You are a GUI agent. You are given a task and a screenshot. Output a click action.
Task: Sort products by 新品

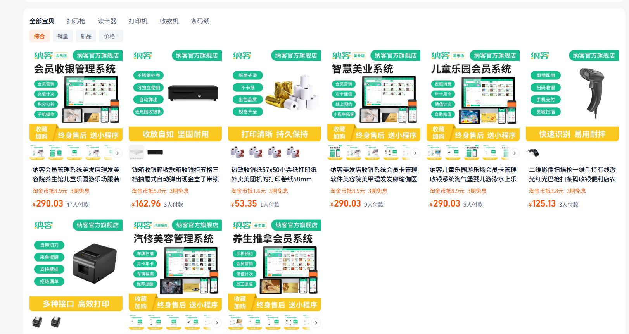(86, 36)
